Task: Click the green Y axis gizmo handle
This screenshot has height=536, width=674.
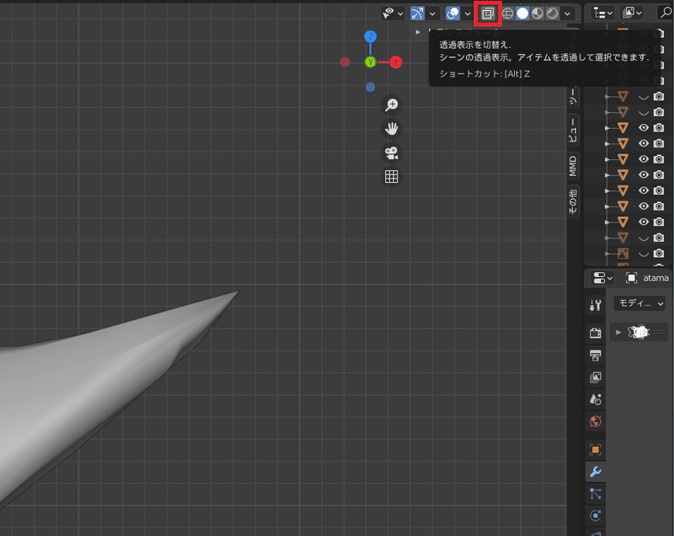Action: pos(371,62)
